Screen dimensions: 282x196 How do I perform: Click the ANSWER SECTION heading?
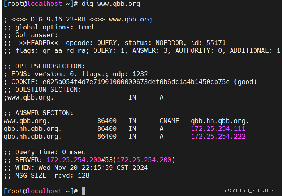[44, 113]
